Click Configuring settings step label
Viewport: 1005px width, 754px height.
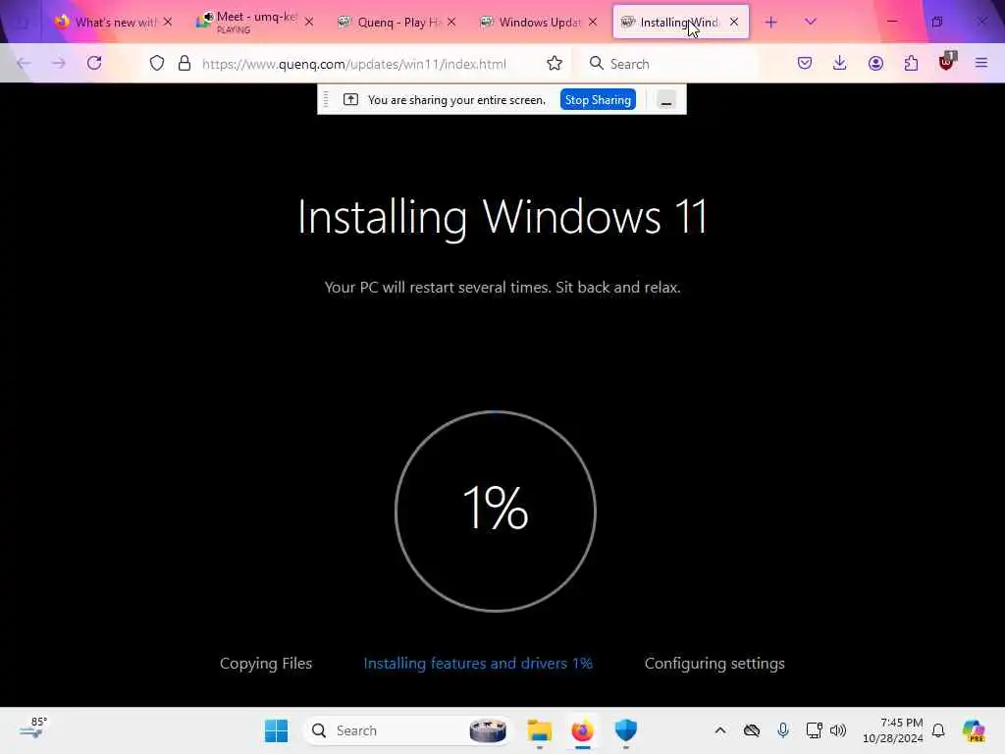pyautogui.click(x=714, y=664)
